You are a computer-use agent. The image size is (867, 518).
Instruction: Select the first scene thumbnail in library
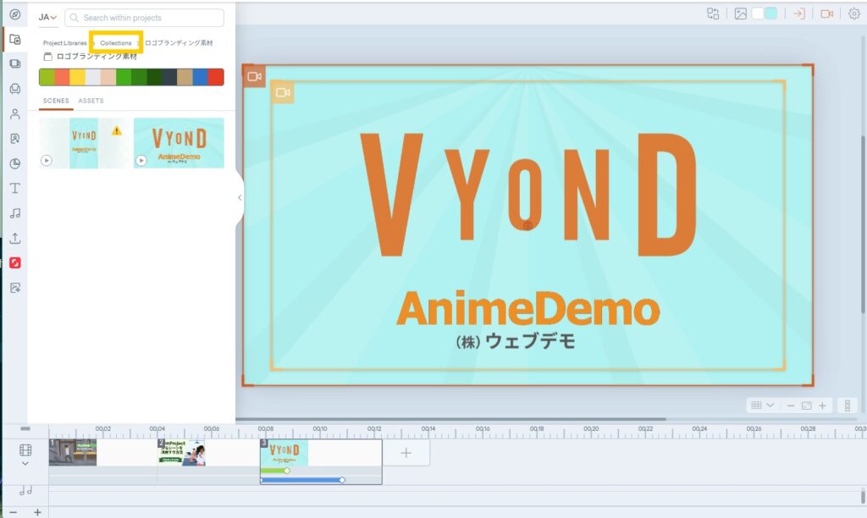click(x=84, y=143)
